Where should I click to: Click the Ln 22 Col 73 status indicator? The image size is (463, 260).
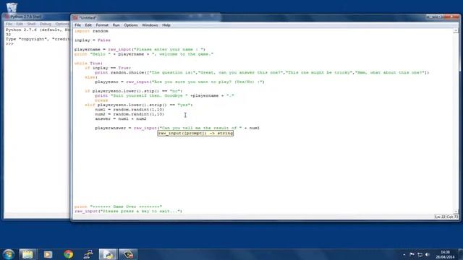[446, 217]
